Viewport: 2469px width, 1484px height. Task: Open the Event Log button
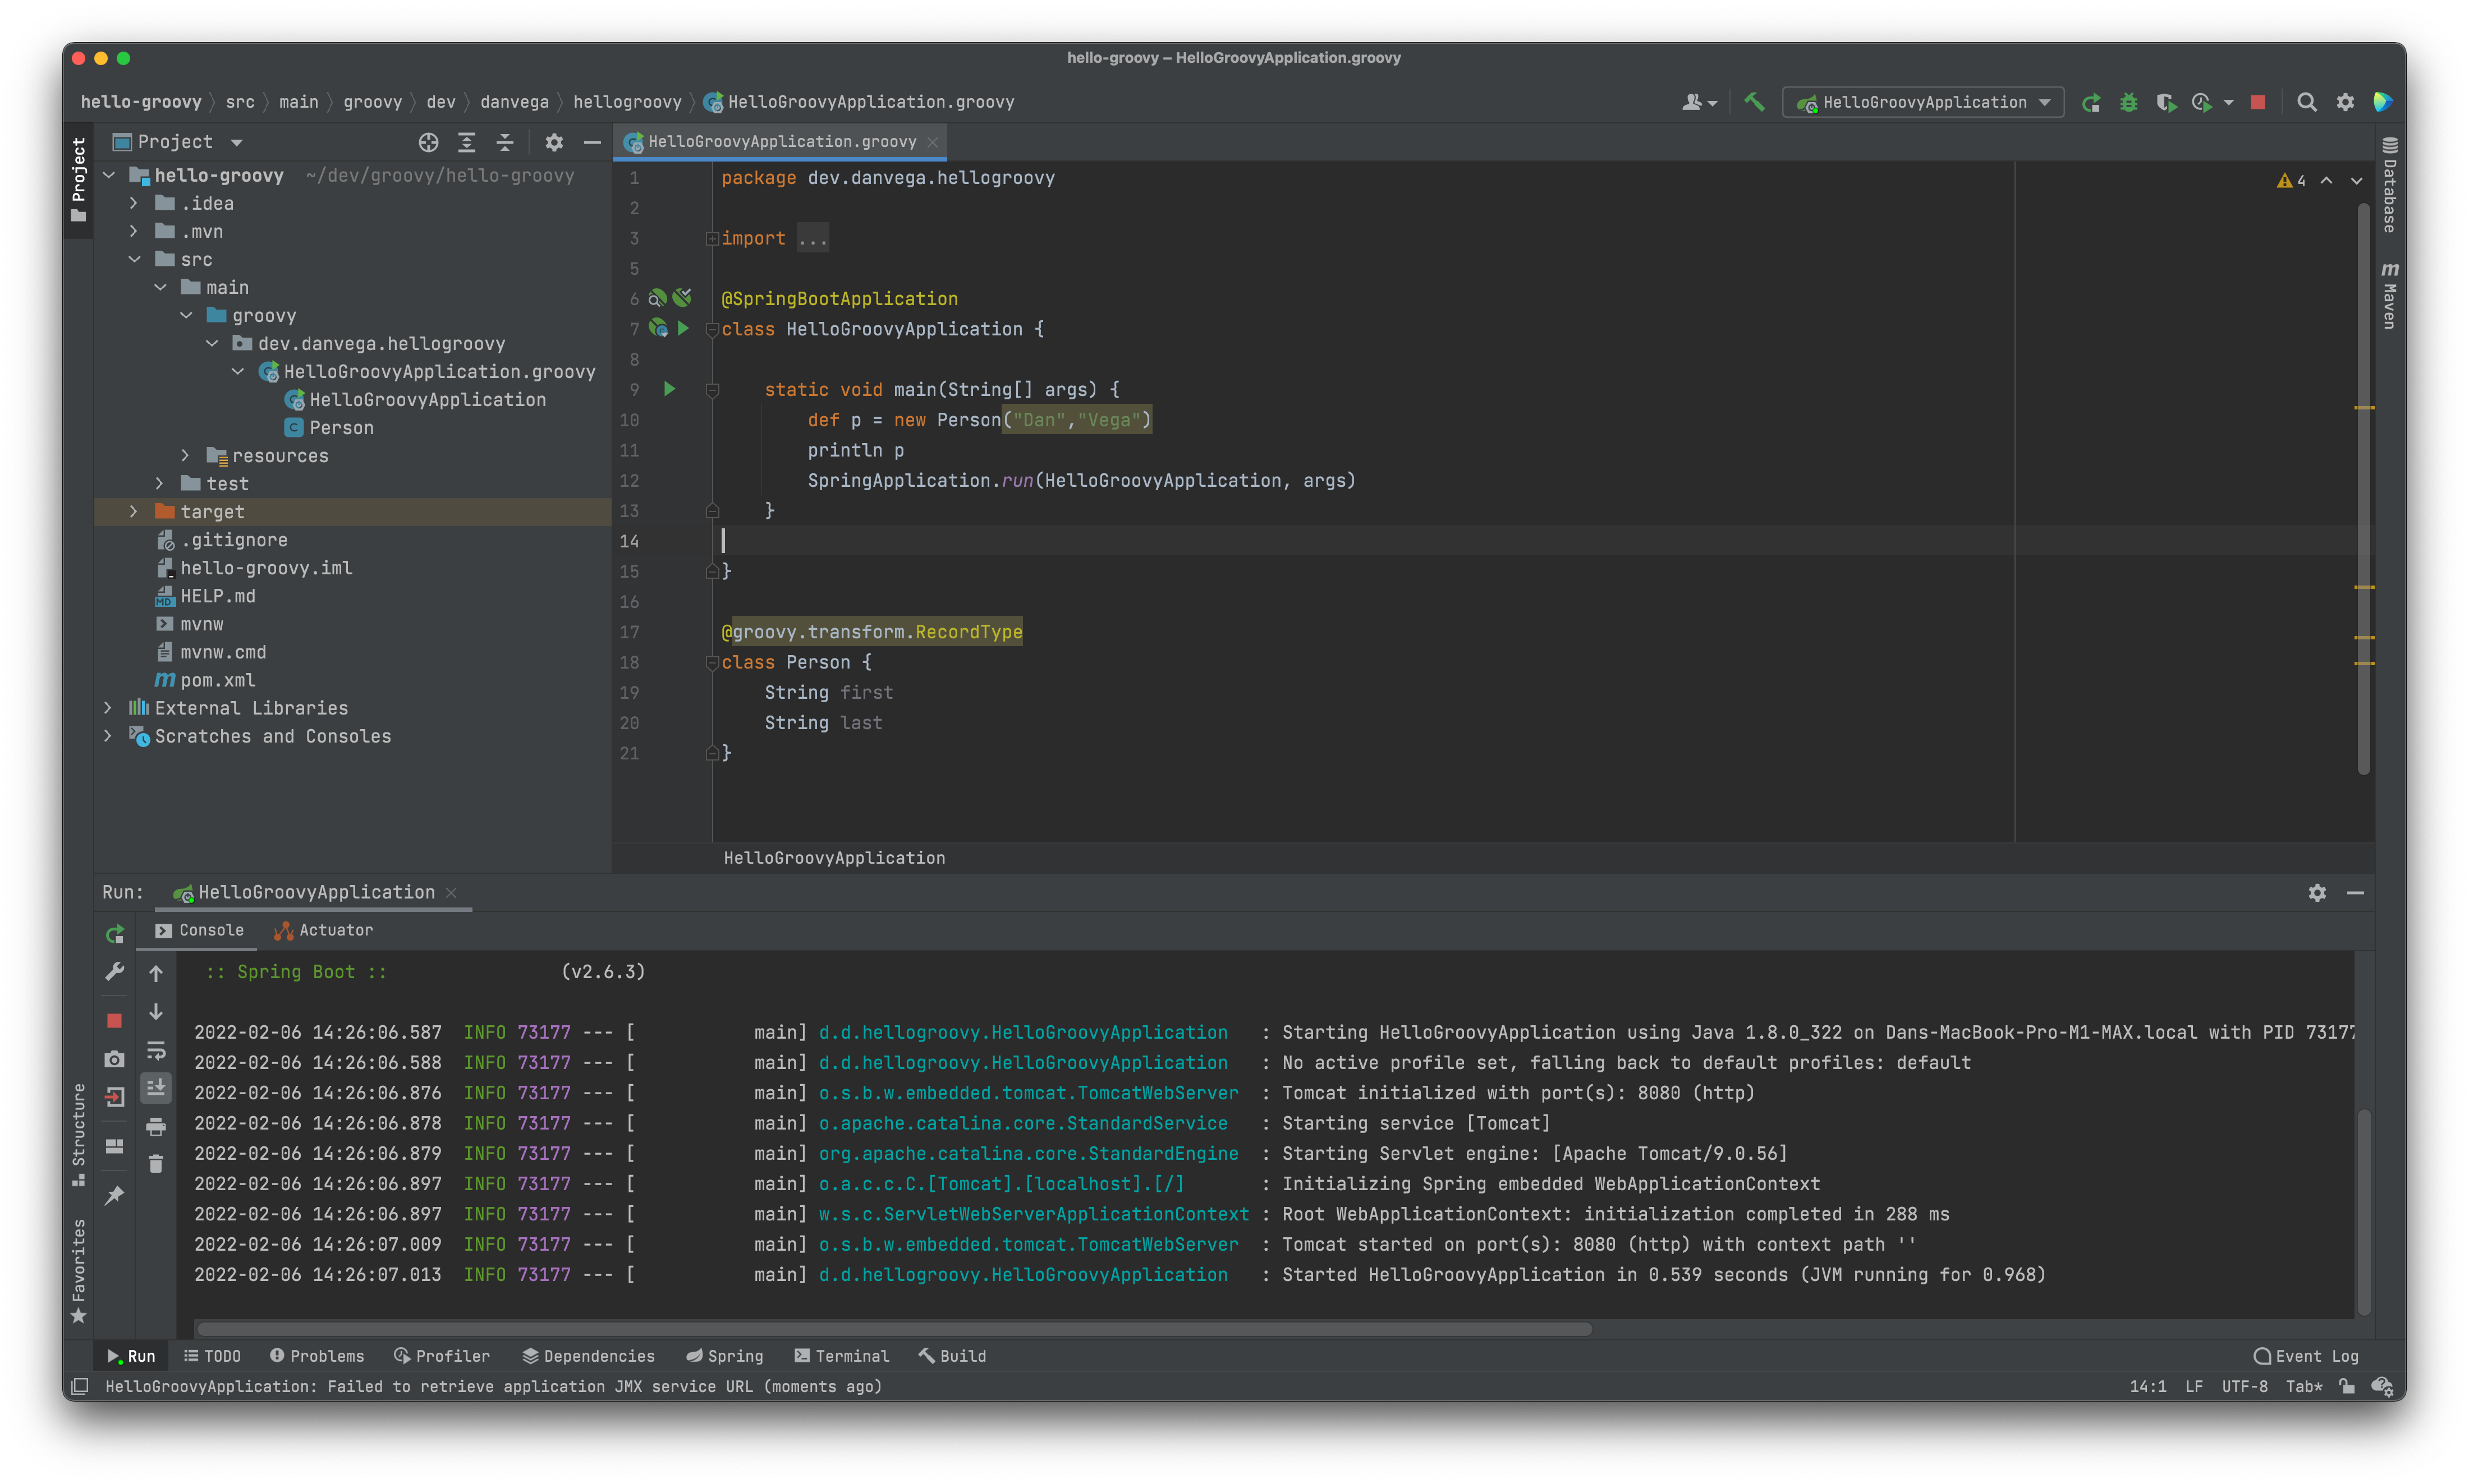[2306, 1356]
